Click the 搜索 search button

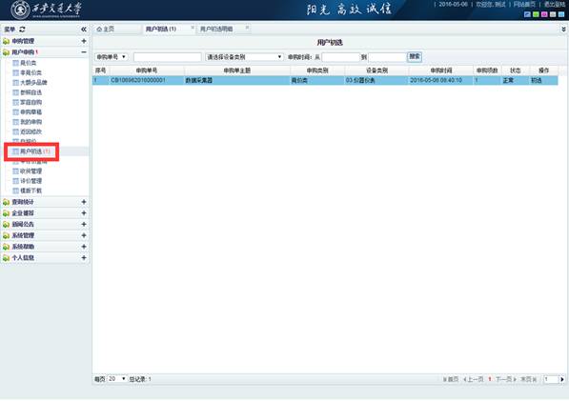pos(415,56)
